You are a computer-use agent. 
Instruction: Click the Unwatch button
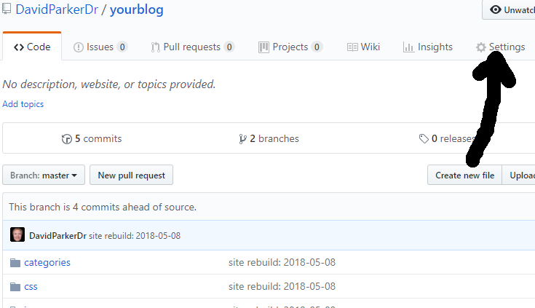(508, 9)
